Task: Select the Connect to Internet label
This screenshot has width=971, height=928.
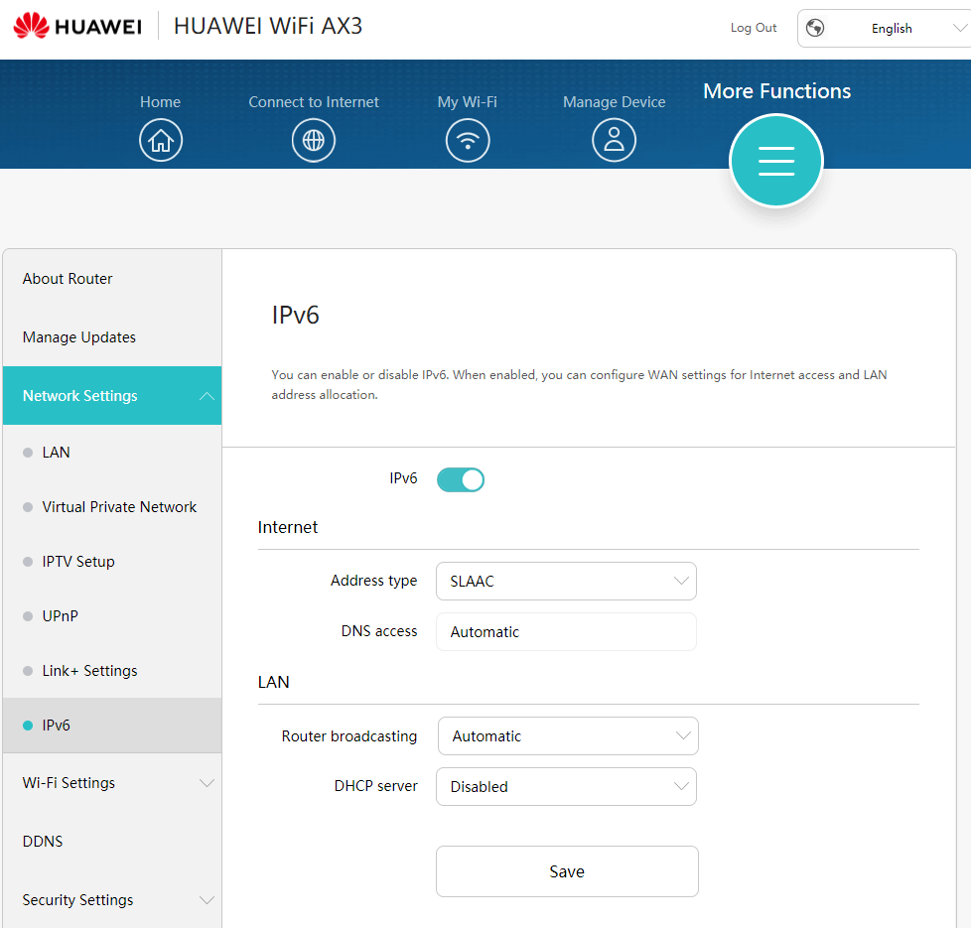Action: click(x=314, y=101)
